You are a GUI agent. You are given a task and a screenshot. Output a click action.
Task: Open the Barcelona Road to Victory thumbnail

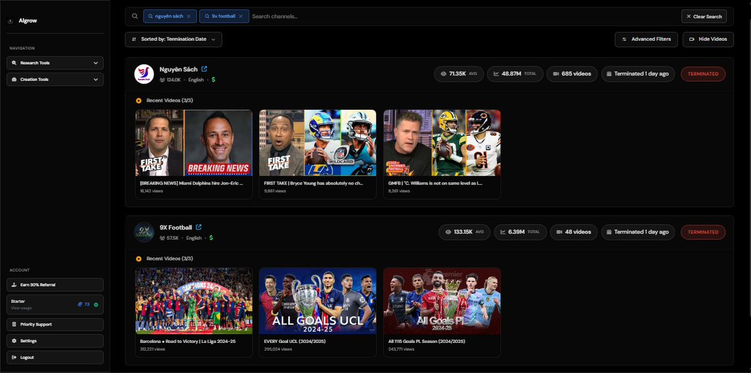click(x=194, y=301)
